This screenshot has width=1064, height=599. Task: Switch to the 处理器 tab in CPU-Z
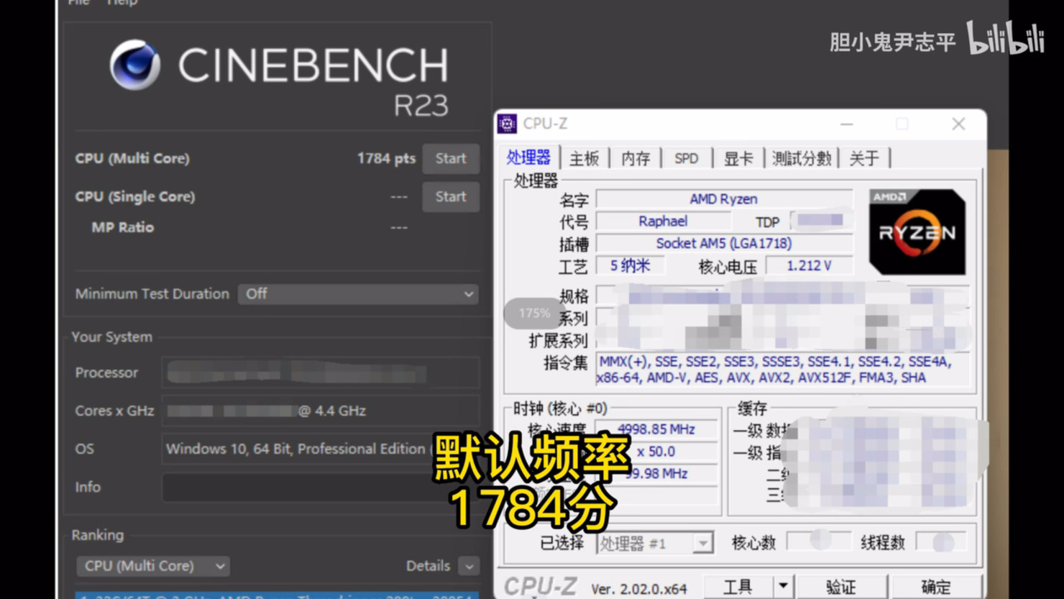pos(528,157)
